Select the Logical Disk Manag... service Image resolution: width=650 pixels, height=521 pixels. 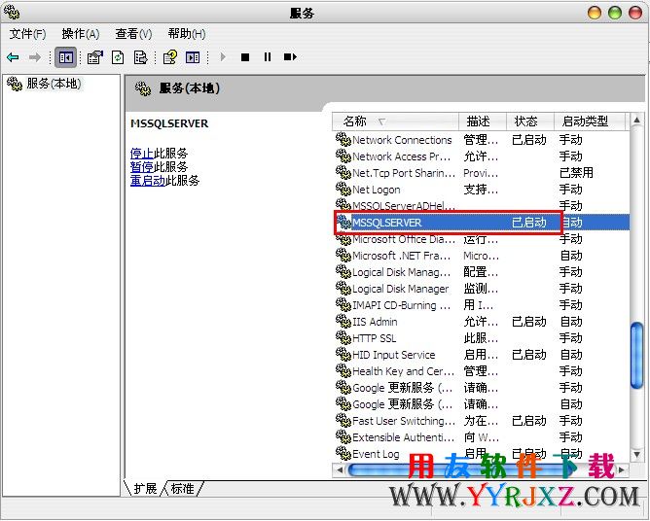pyautogui.click(x=482, y=272)
